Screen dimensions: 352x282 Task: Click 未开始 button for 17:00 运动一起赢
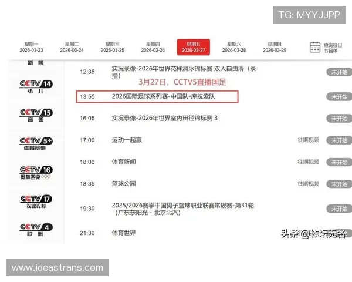[339, 140]
